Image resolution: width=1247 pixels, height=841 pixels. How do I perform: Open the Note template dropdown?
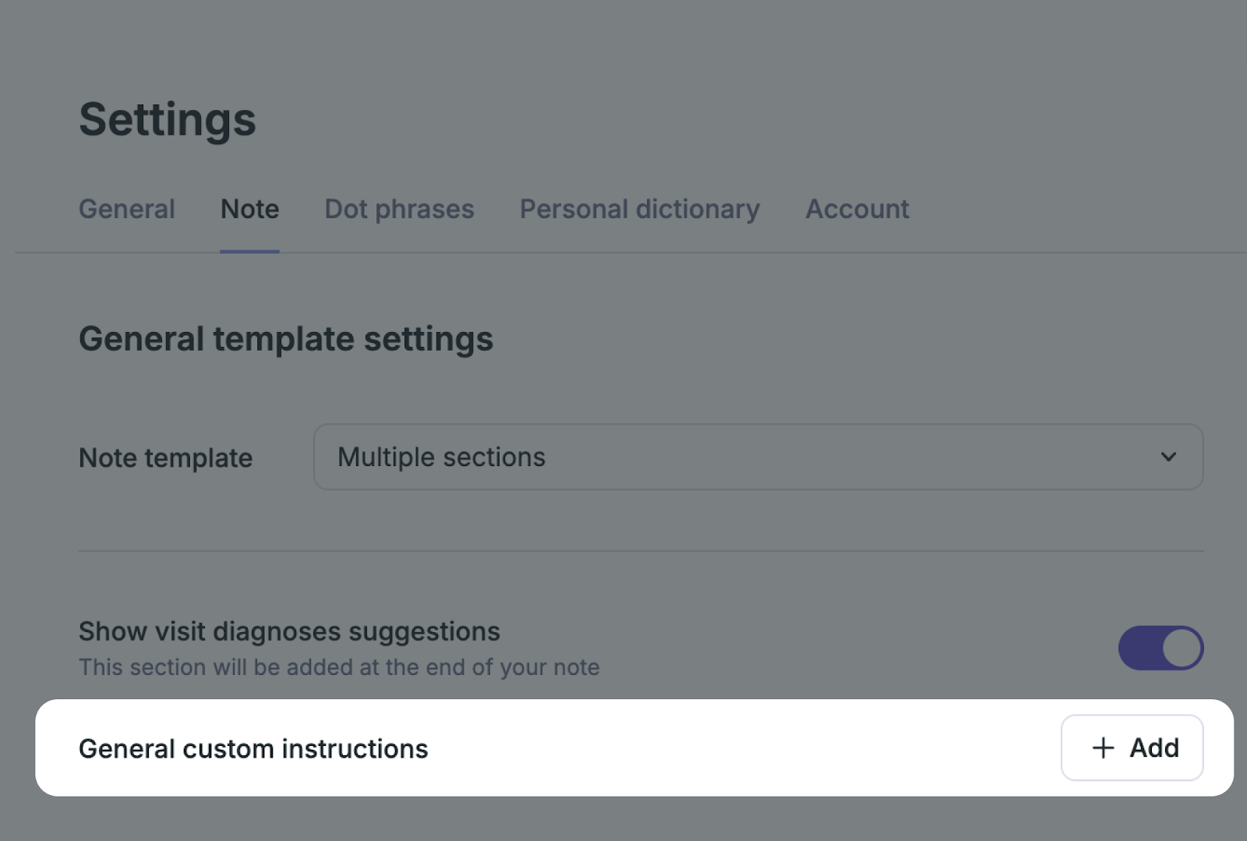click(758, 457)
